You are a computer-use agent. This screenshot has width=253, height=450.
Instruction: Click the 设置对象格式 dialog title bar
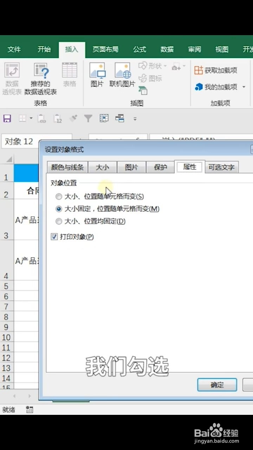tap(146, 149)
